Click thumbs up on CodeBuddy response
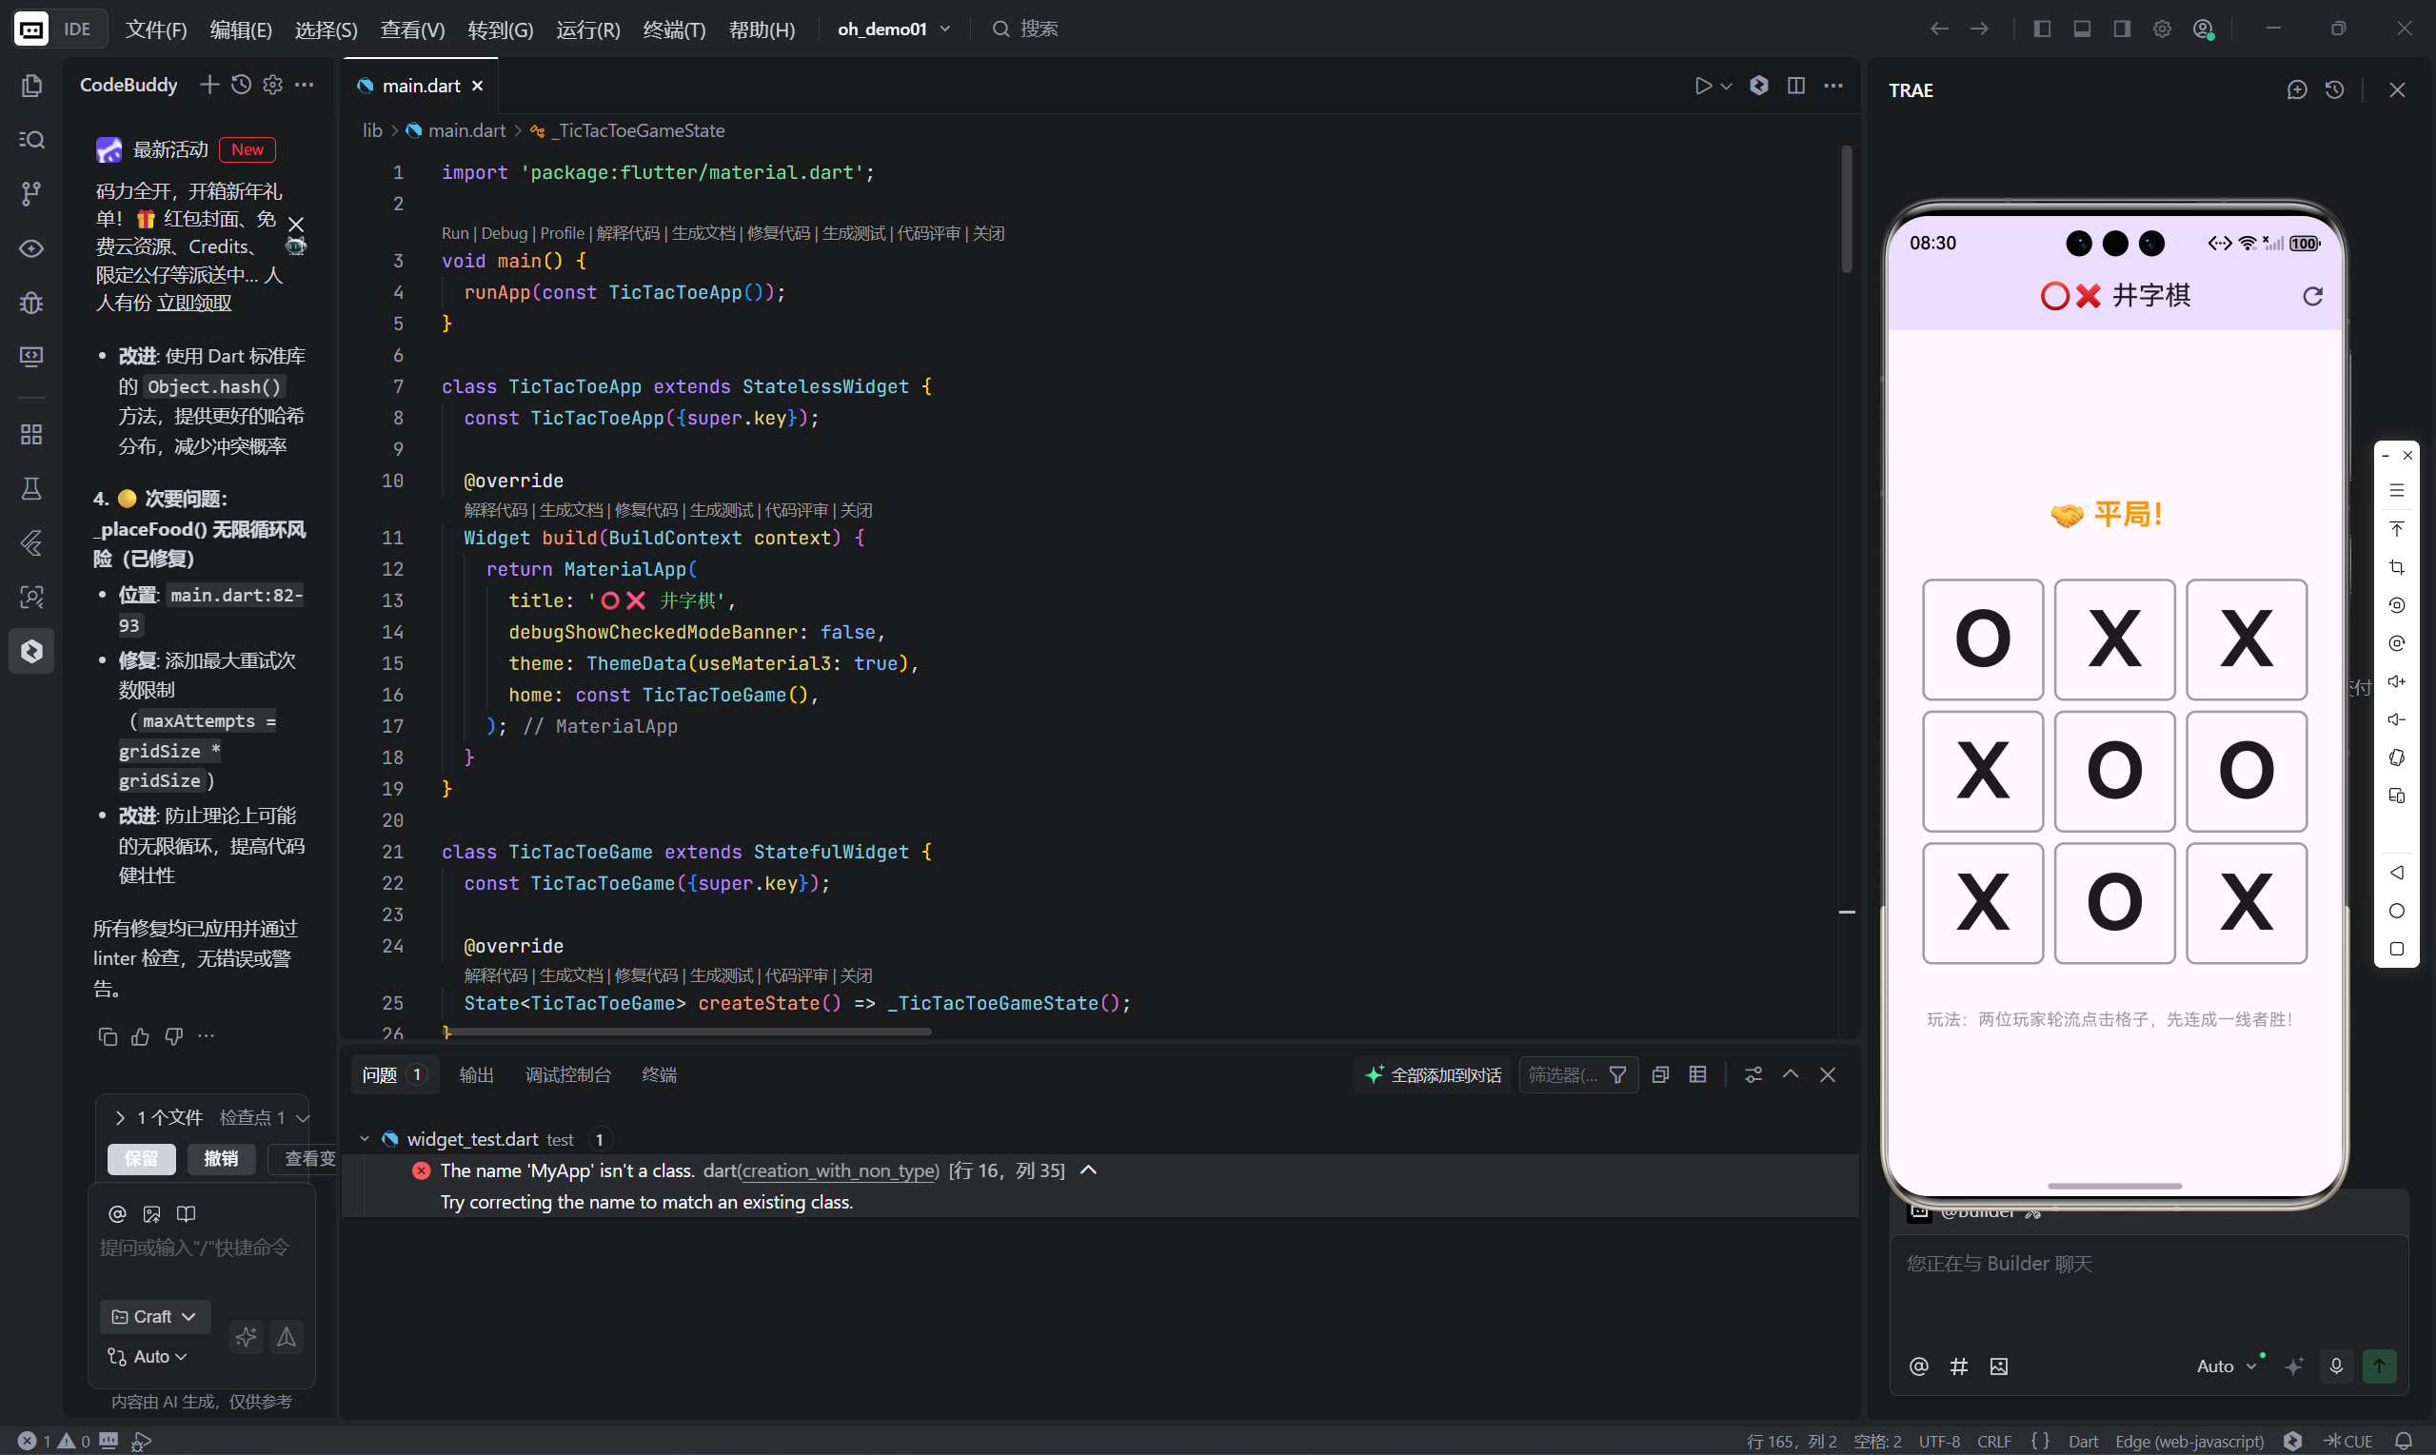The image size is (2436, 1455). point(140,1036)
